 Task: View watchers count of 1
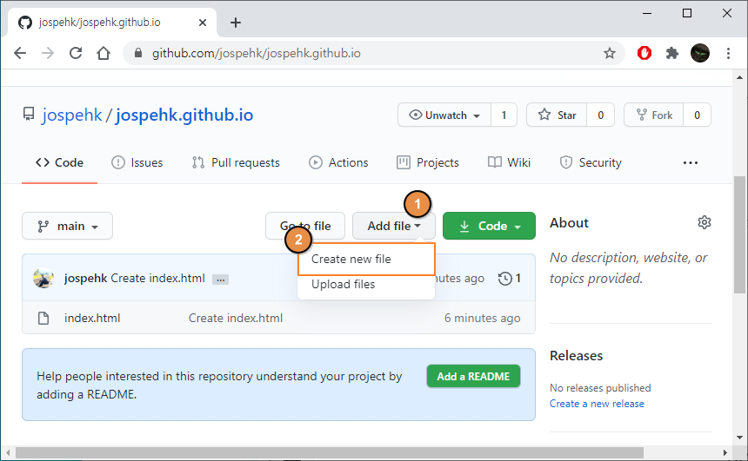[x=504, y=115]
